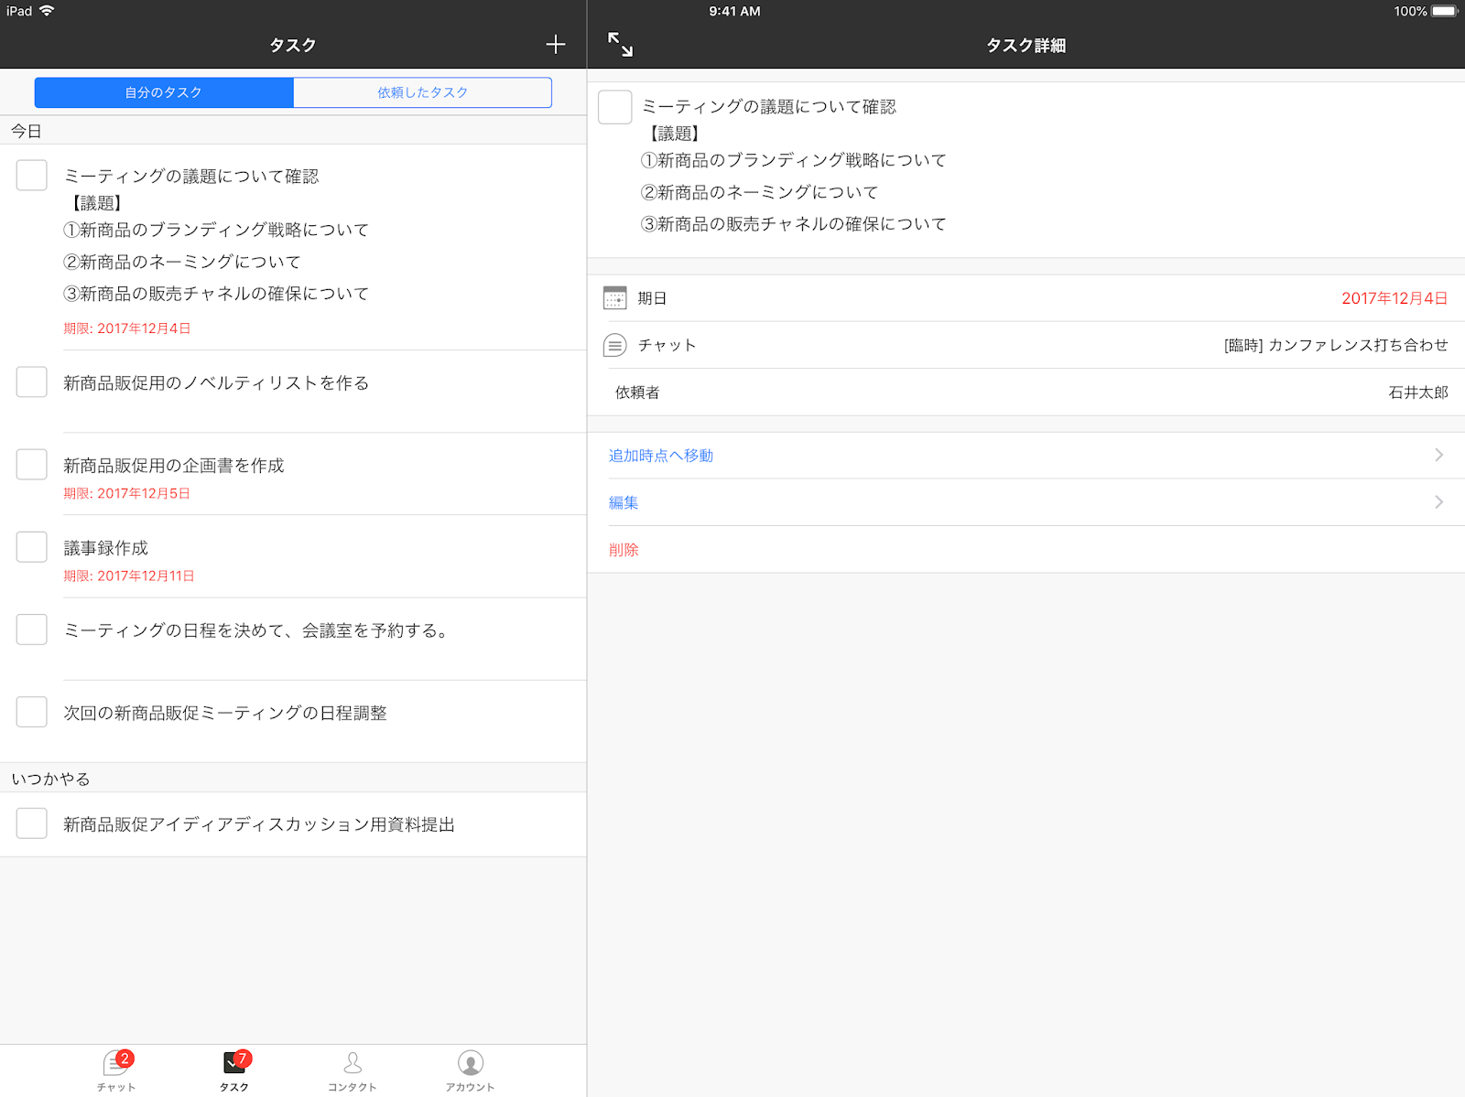Tap the add new task plus icon

point(555,44)
